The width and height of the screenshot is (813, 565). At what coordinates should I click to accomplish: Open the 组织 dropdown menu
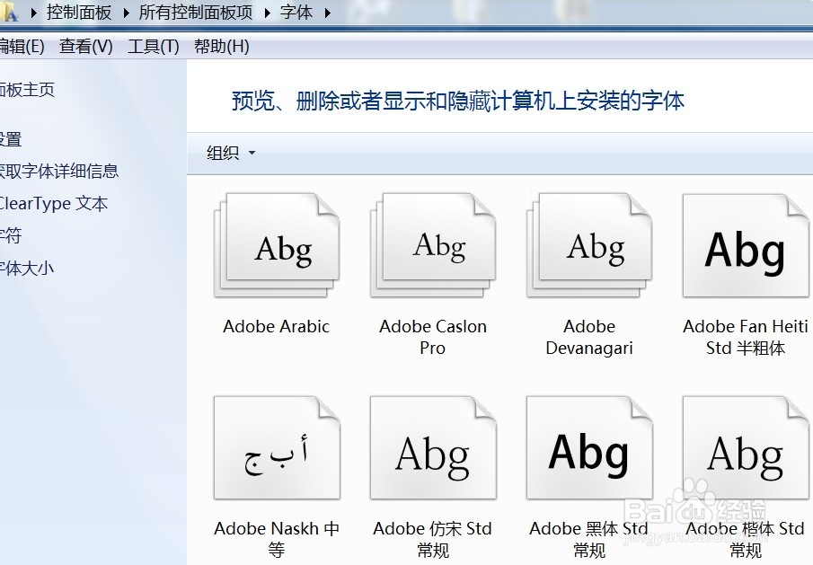click(227, 153)
